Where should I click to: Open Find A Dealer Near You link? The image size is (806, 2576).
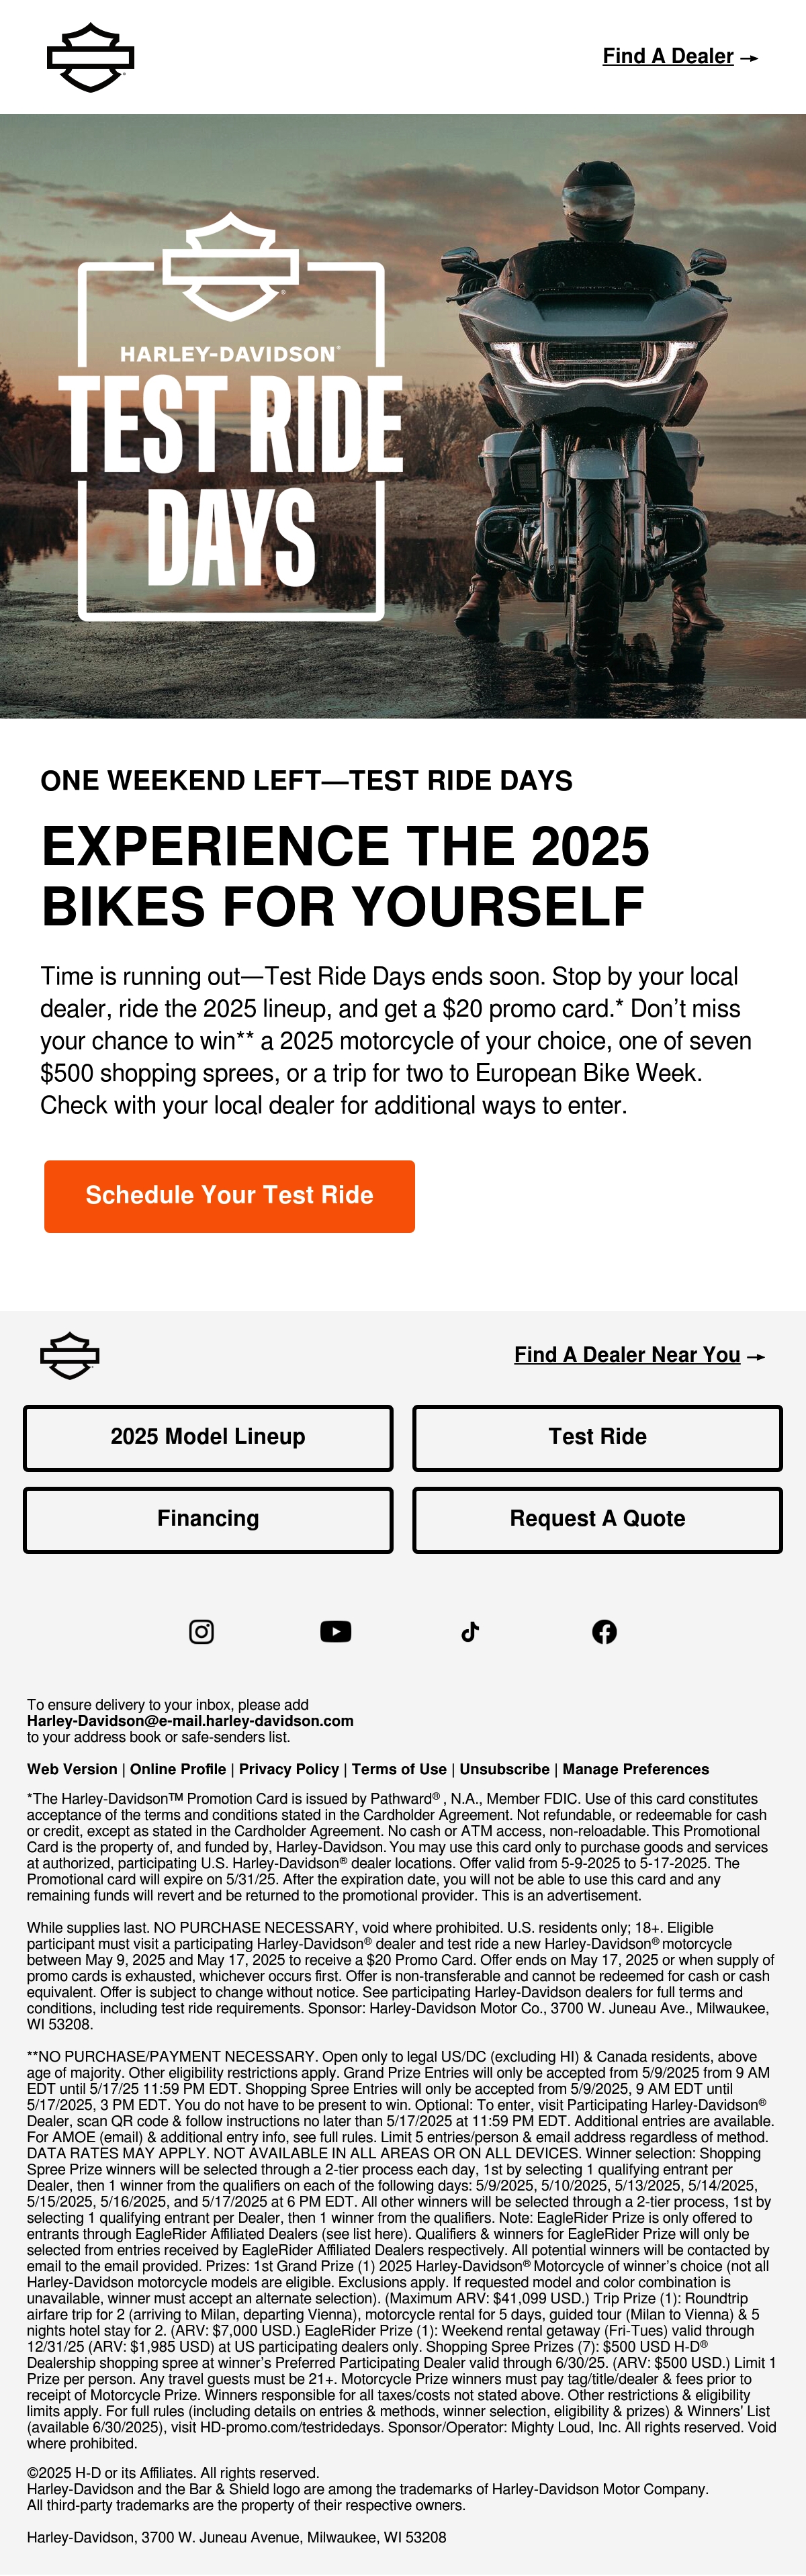point(640,1355)
